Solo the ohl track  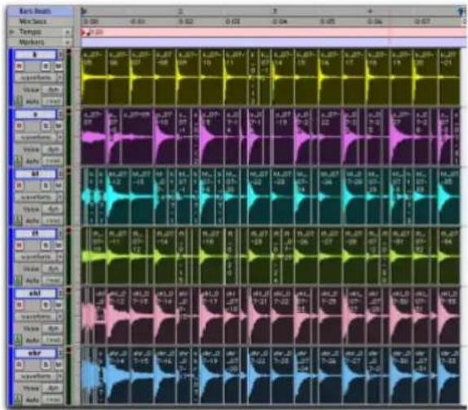[x=46, y=305]
